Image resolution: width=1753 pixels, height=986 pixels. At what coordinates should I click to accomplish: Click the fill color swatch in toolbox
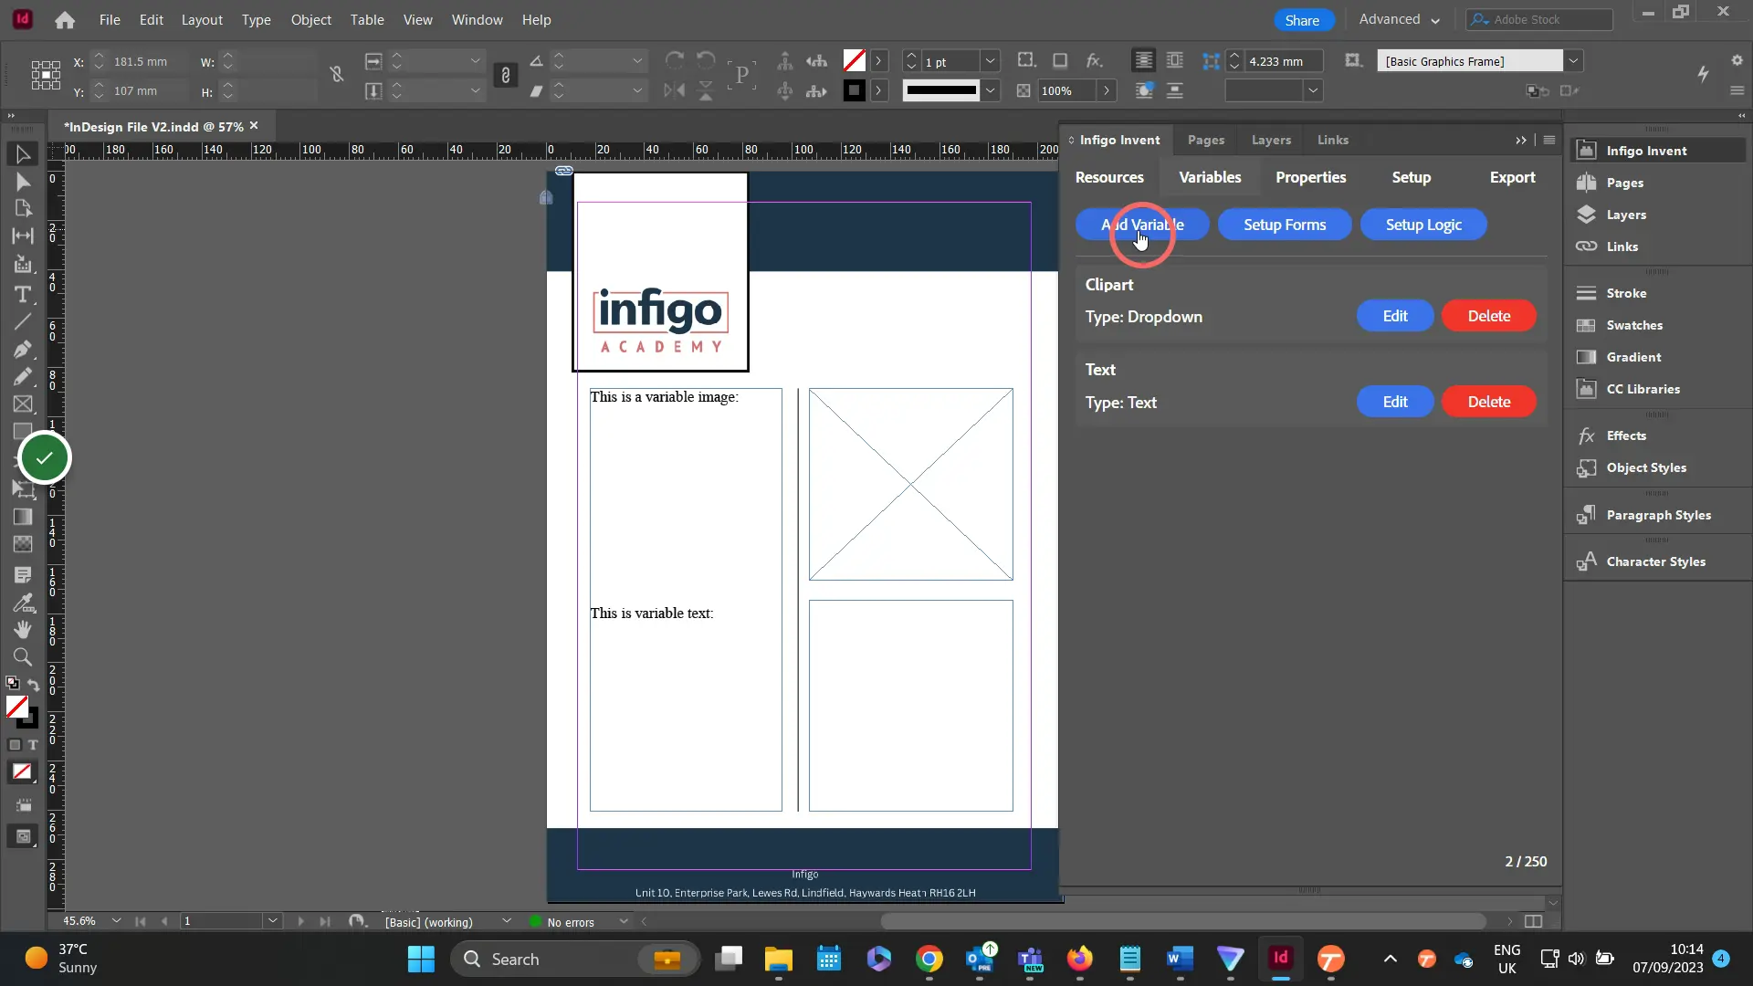coord(16,707)
